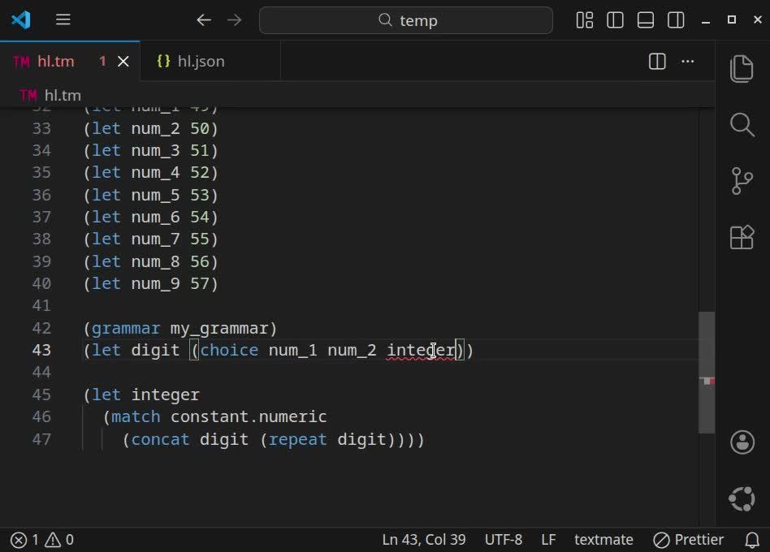Toggle the bottom panel visibility

pyautogui.click(x=645, y=20)
